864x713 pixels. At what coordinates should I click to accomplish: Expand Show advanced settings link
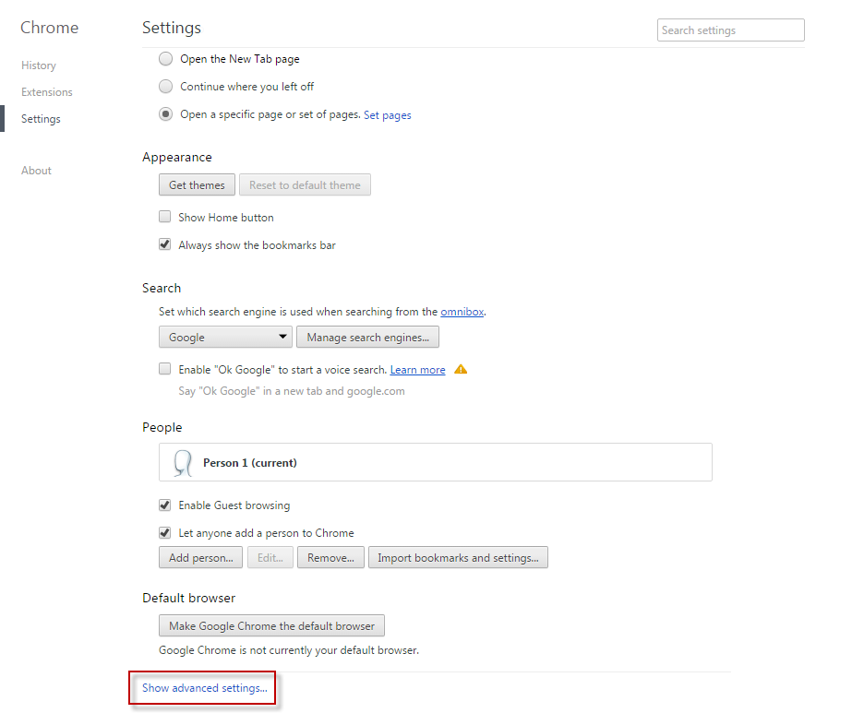[204, 688]
